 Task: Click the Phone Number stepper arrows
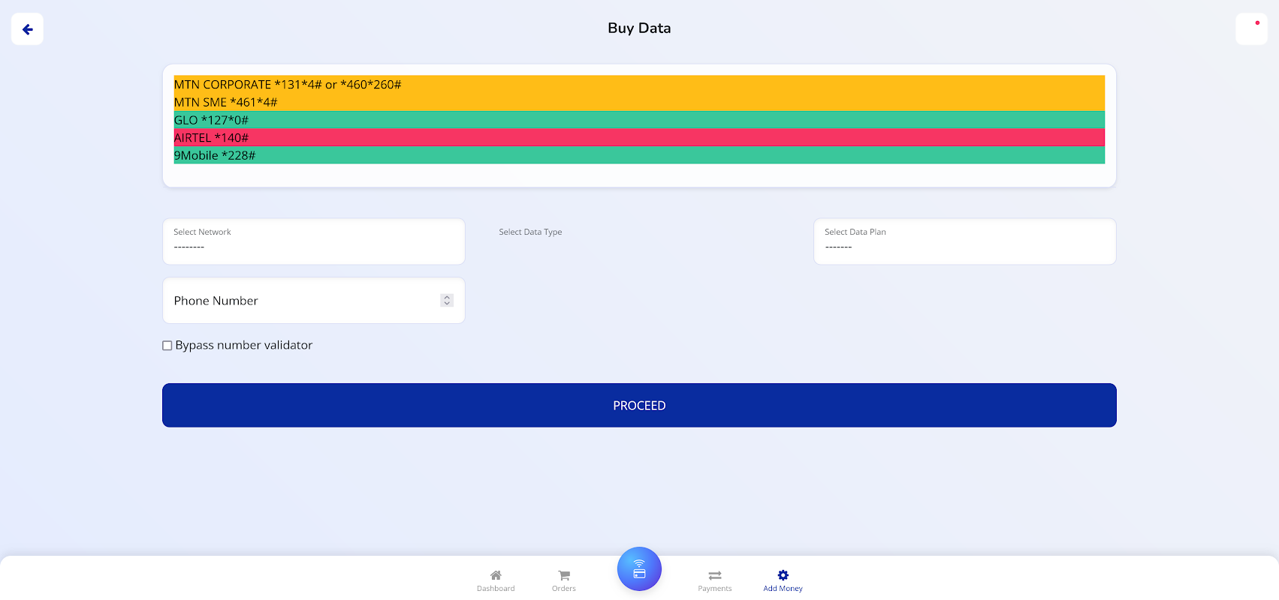click(447, 300)
